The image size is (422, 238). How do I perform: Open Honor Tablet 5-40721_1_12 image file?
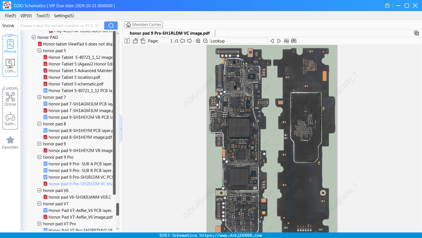[x=78, y=57]
